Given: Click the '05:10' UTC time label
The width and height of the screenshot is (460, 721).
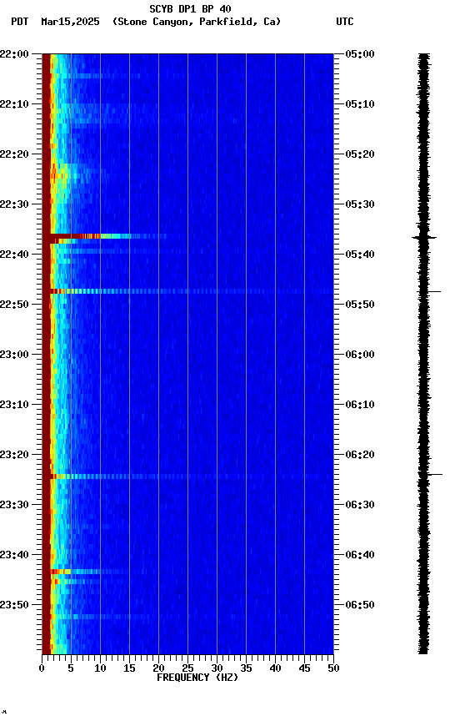Looking at the screenshot, I should tap(360, 104).
